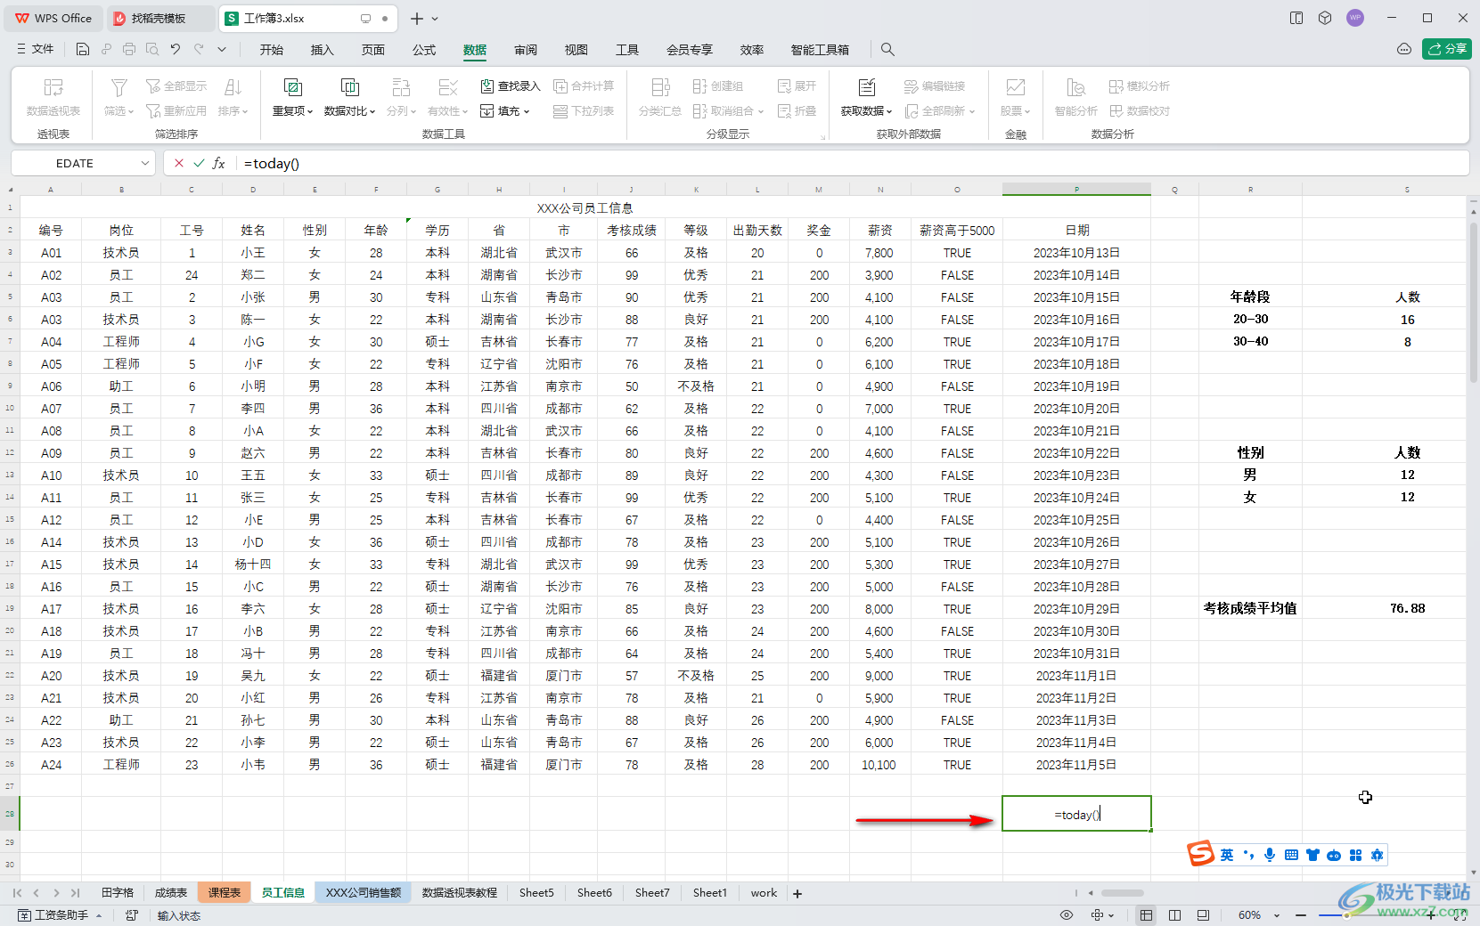Switch to the View (视图) ribbon tab
Screen dimensions: 1480x926
tap(576, 50)
